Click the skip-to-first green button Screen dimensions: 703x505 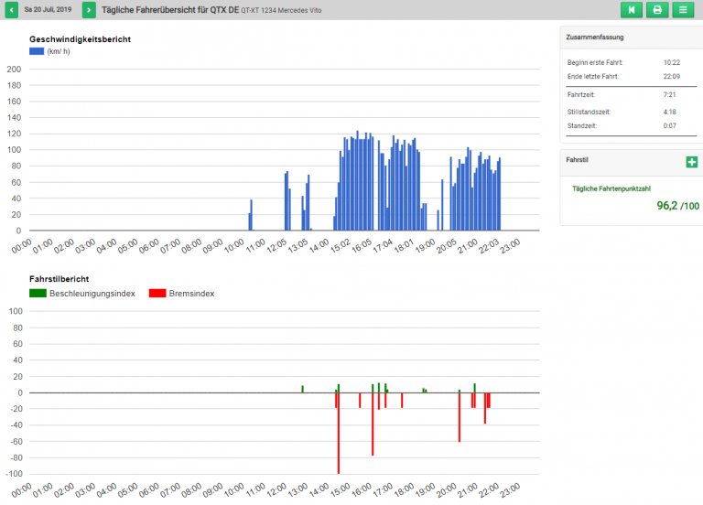631,10
